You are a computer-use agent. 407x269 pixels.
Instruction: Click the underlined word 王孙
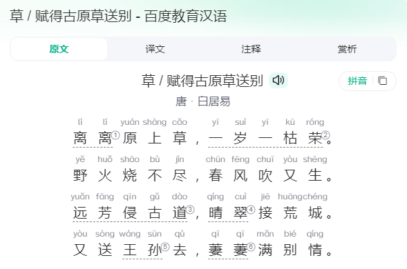(x=142, y=250)
